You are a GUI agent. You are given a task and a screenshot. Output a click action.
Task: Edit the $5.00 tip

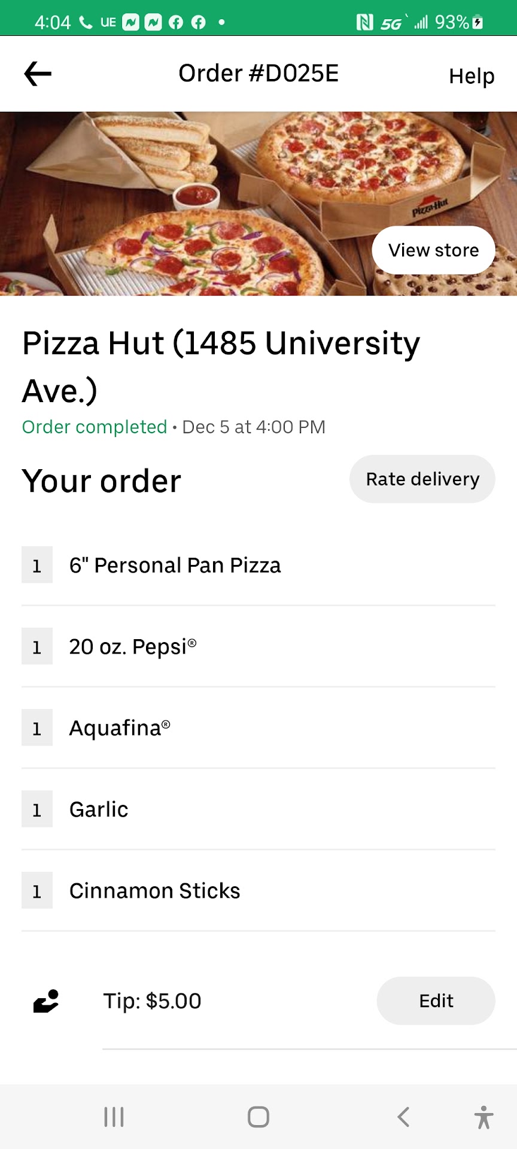coord(436,1001)
